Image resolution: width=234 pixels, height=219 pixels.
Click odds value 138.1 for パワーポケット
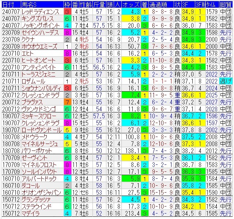coord(132,151)
